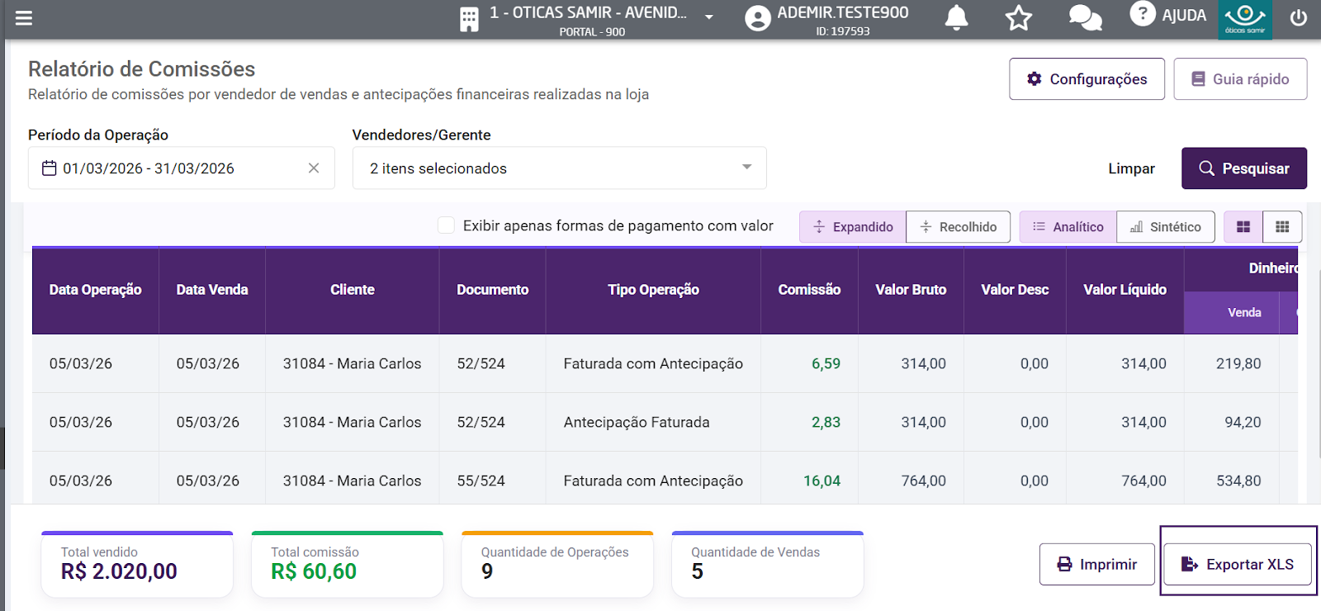Select the Analítico tab

pos(1068,227)
